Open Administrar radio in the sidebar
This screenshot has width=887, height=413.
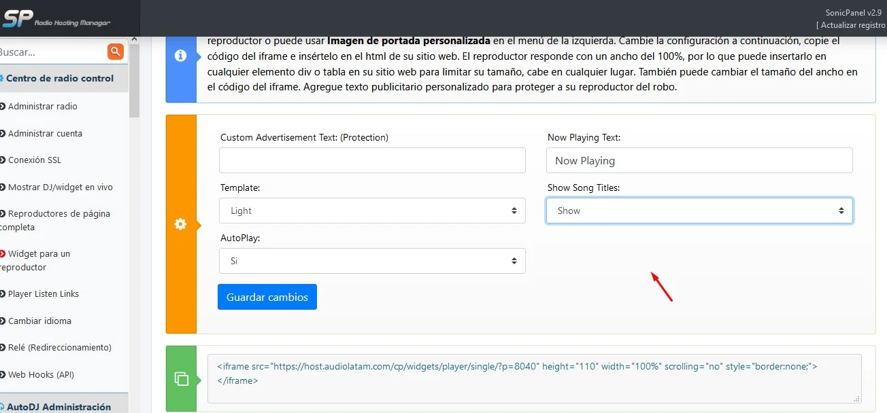(x=42, y=107)
